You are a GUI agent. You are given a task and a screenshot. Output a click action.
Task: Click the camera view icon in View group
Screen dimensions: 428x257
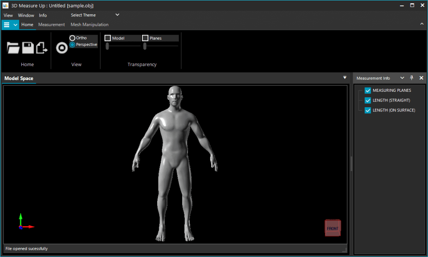(x=61, y=48)
